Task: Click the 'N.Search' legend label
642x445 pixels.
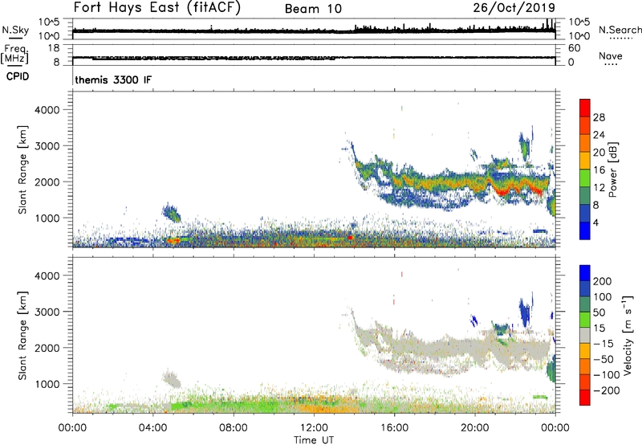Action: [620, 30]
